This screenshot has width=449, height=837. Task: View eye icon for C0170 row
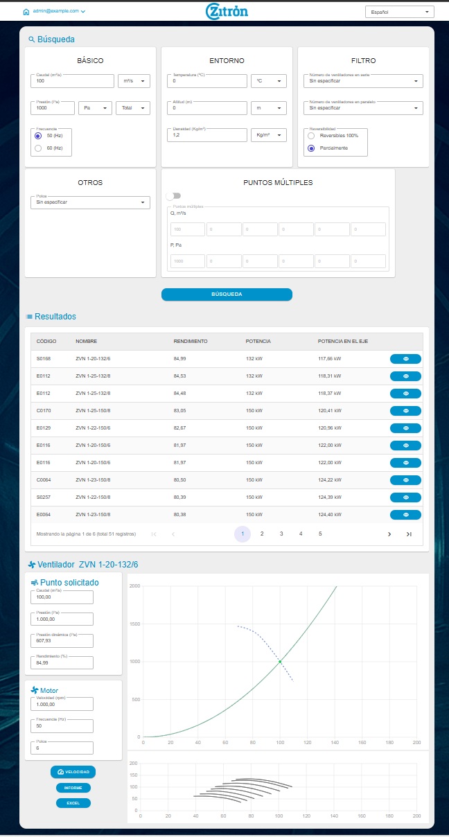405,411
